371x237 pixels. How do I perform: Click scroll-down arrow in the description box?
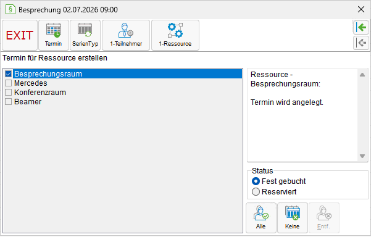(362, 156)
